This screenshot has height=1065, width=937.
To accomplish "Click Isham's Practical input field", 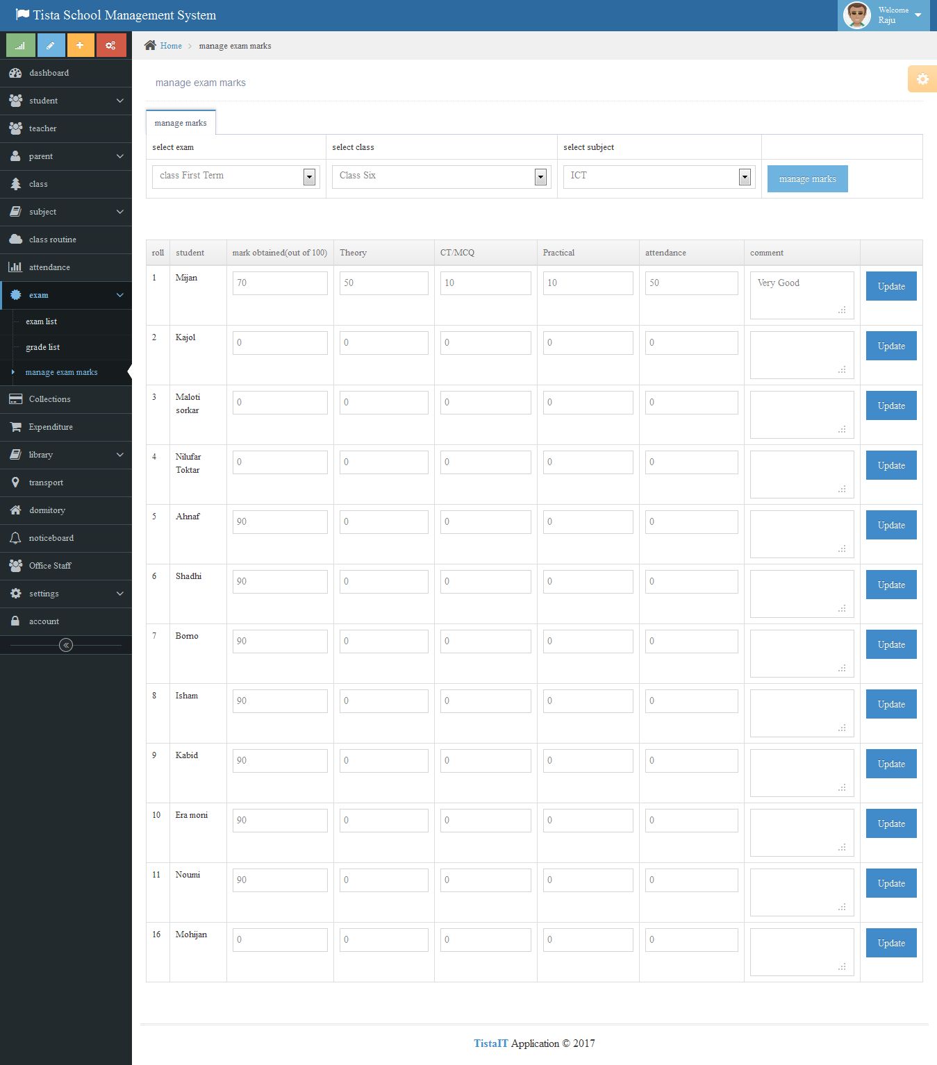I will coord(588,701).
